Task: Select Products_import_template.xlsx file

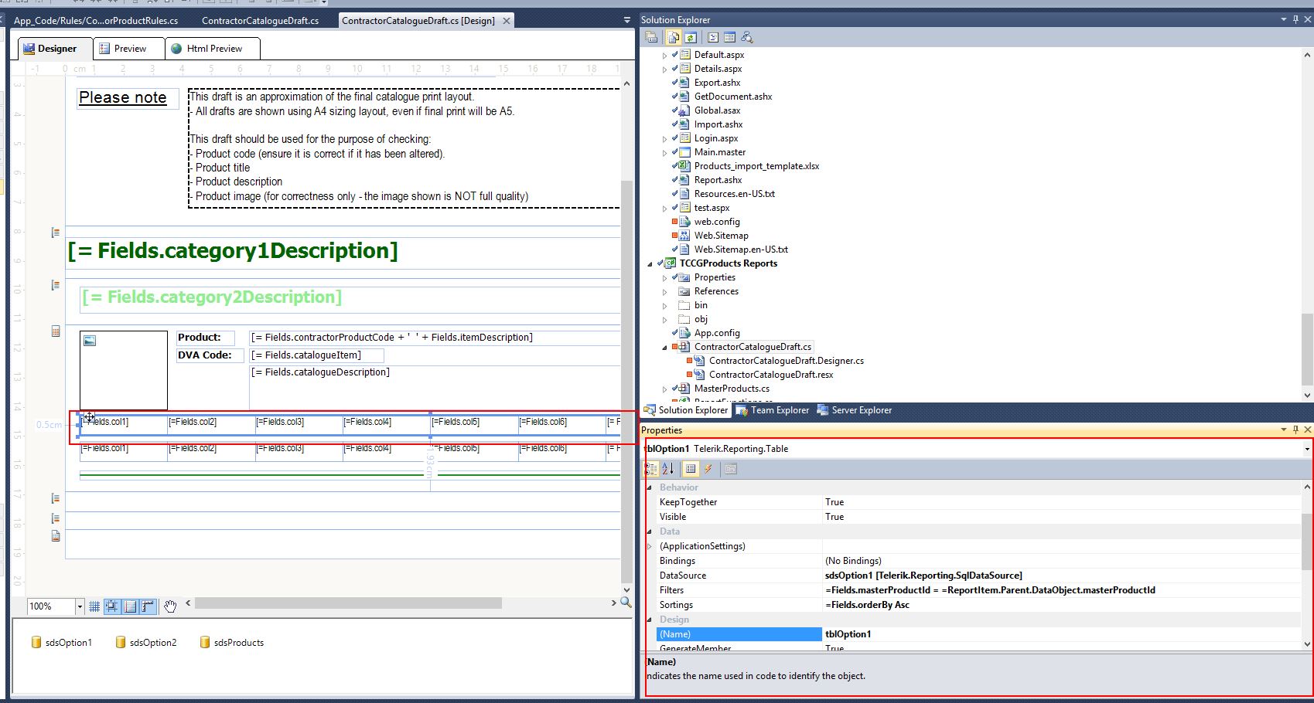Action: click(x=756, y=166)
